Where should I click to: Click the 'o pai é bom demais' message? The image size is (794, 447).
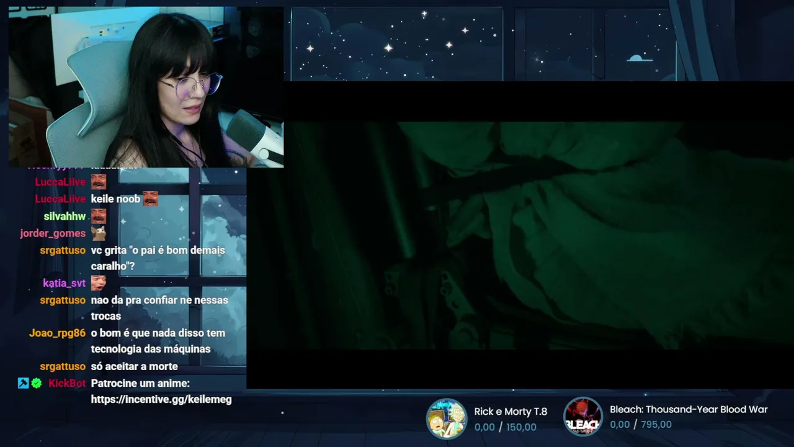[158, 258]
